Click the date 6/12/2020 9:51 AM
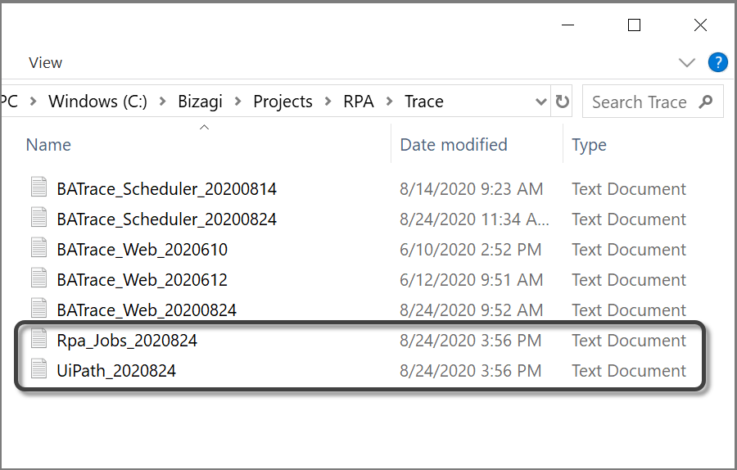737x470 pixels. 472,280
